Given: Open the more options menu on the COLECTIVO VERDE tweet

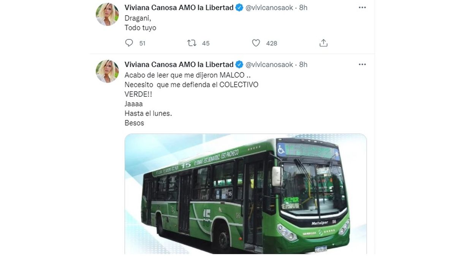Looking at the screenshot, I should click(x=362, y=64).
